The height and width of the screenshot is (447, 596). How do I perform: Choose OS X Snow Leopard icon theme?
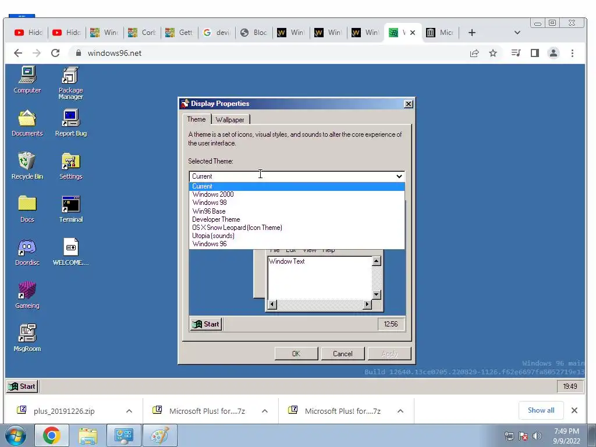click(297, 228)
